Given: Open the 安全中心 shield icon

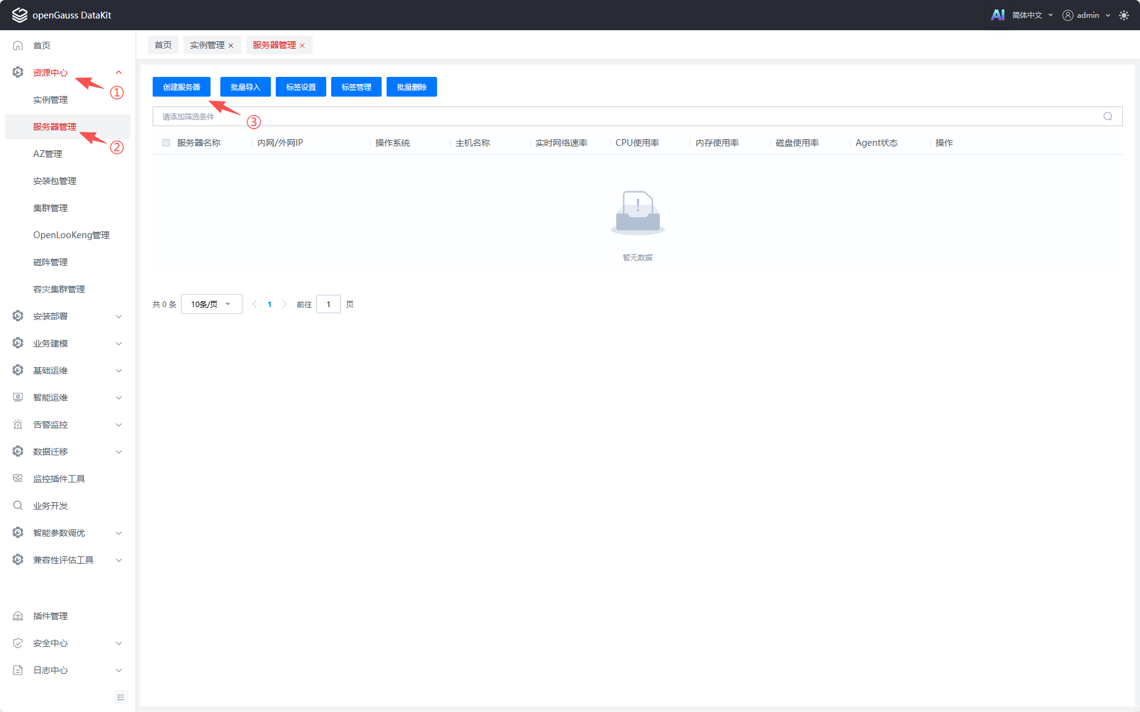Looking at the screenshot, I should tap(17, 642).
